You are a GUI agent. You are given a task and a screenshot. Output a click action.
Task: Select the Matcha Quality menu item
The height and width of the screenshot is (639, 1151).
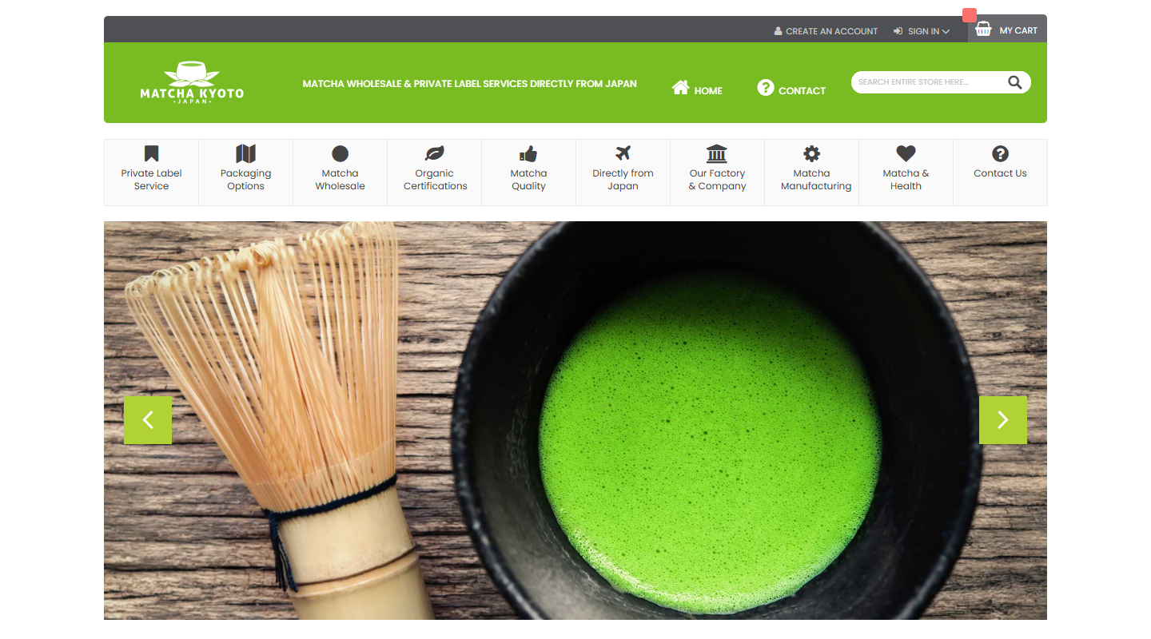[x=528, y=173]
